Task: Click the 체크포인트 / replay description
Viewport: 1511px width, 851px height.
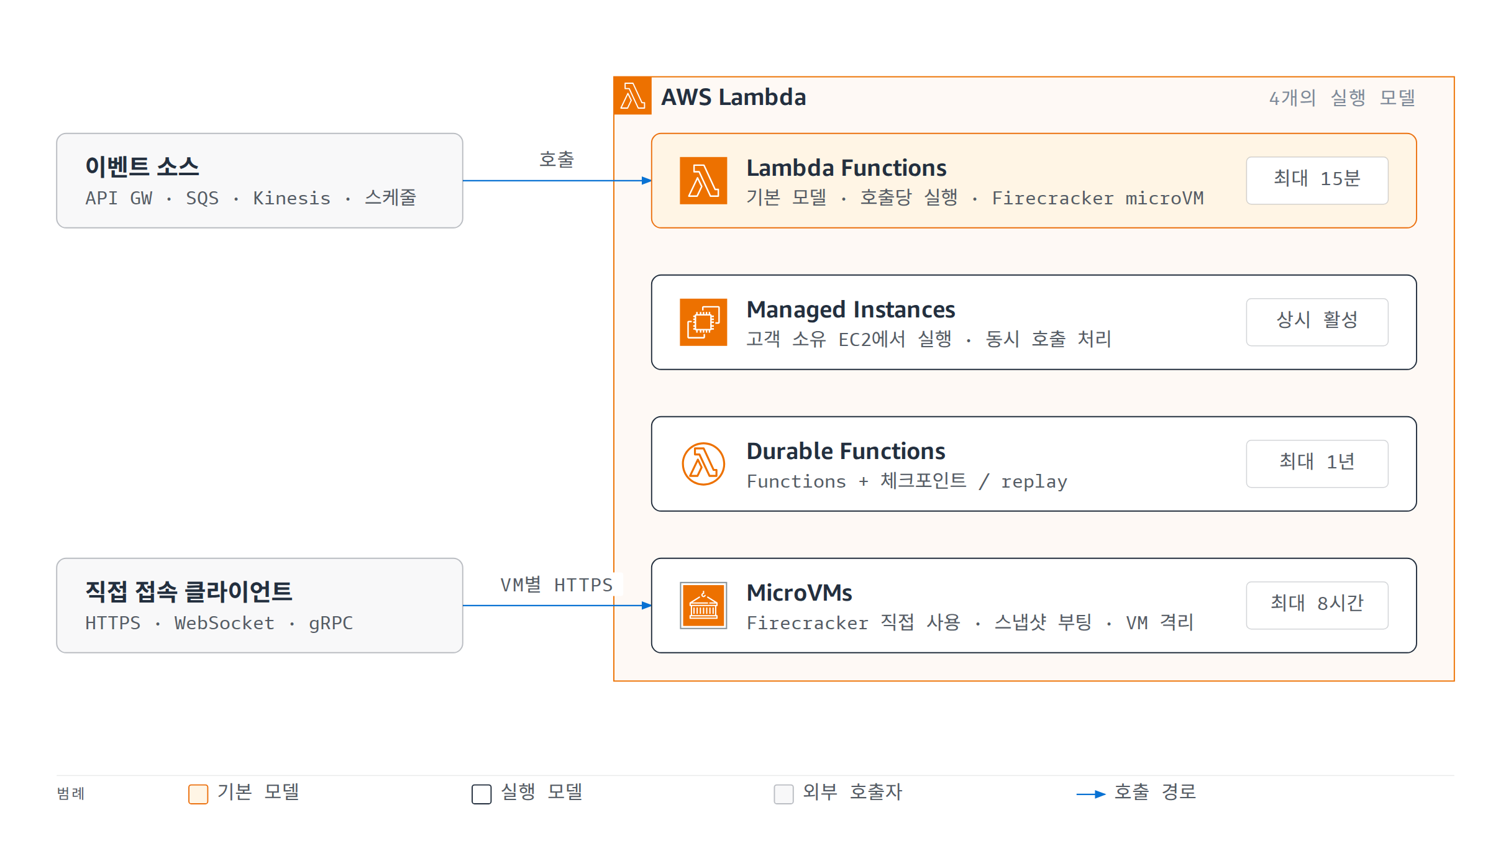Action: click(907, 481)
